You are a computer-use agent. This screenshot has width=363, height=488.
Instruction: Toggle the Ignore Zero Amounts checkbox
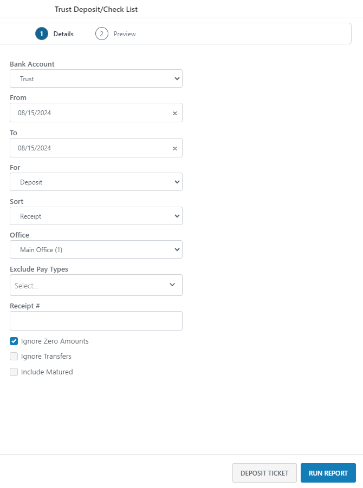[14, 341]
